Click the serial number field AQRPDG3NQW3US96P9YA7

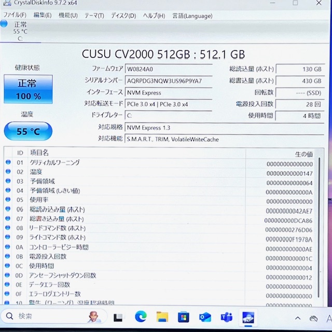tap(169, 81)
